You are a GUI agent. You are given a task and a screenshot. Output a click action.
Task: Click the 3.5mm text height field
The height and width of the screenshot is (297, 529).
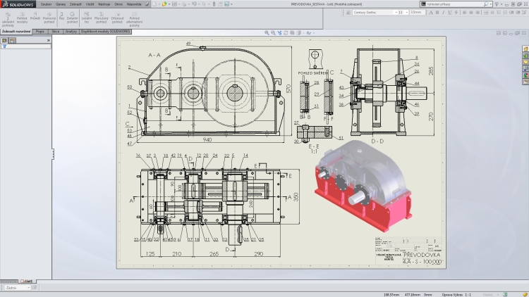tap(418, 12)
